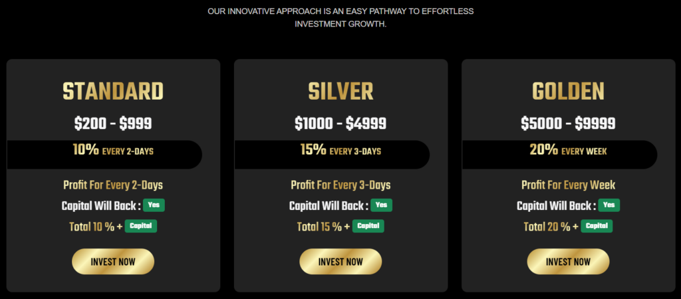Click the 15% every 3-days banner
The height and width of the screenshot is (299, 681).
(340, 151)
